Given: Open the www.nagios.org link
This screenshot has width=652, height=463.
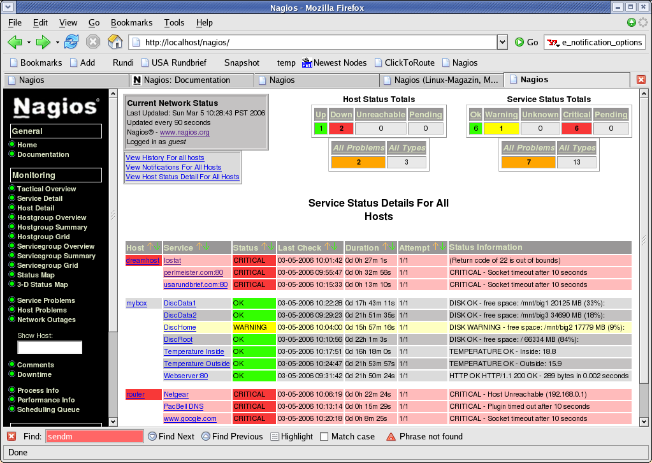Looking at the screenshot, I should [x=185, y=132].
